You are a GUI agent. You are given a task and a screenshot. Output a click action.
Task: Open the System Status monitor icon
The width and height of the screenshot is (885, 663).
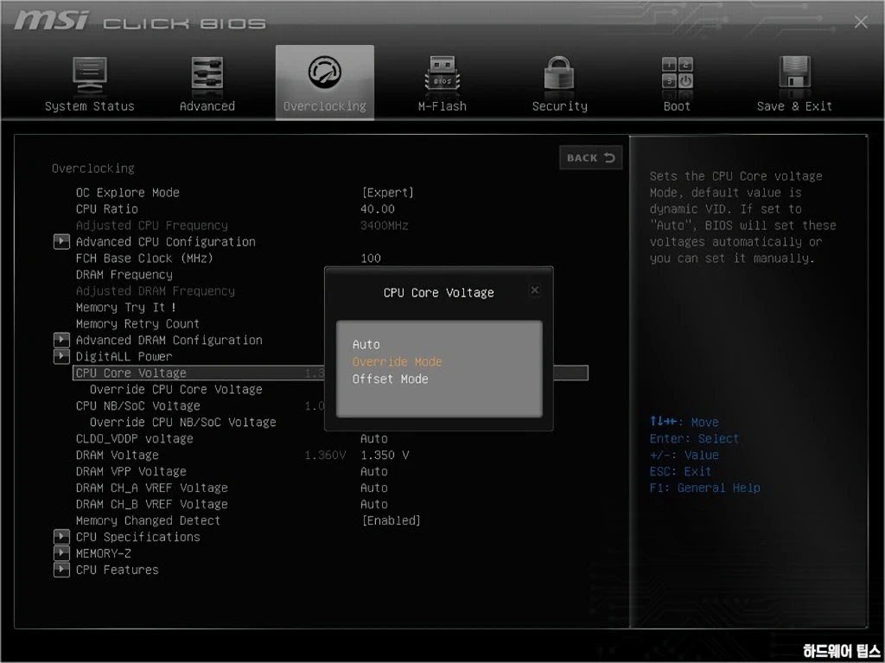(90, 75)
